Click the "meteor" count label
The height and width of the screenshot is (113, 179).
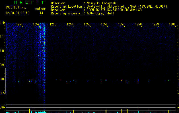click(40, 9)
